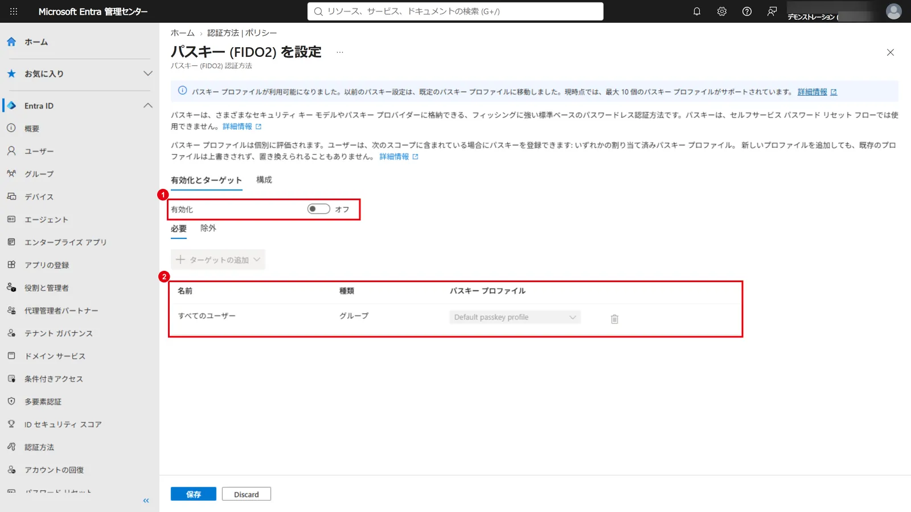This screenshot has height=512, width=911.
Task: Open 詳細情報 link after 使用できません
Action: 242,126
